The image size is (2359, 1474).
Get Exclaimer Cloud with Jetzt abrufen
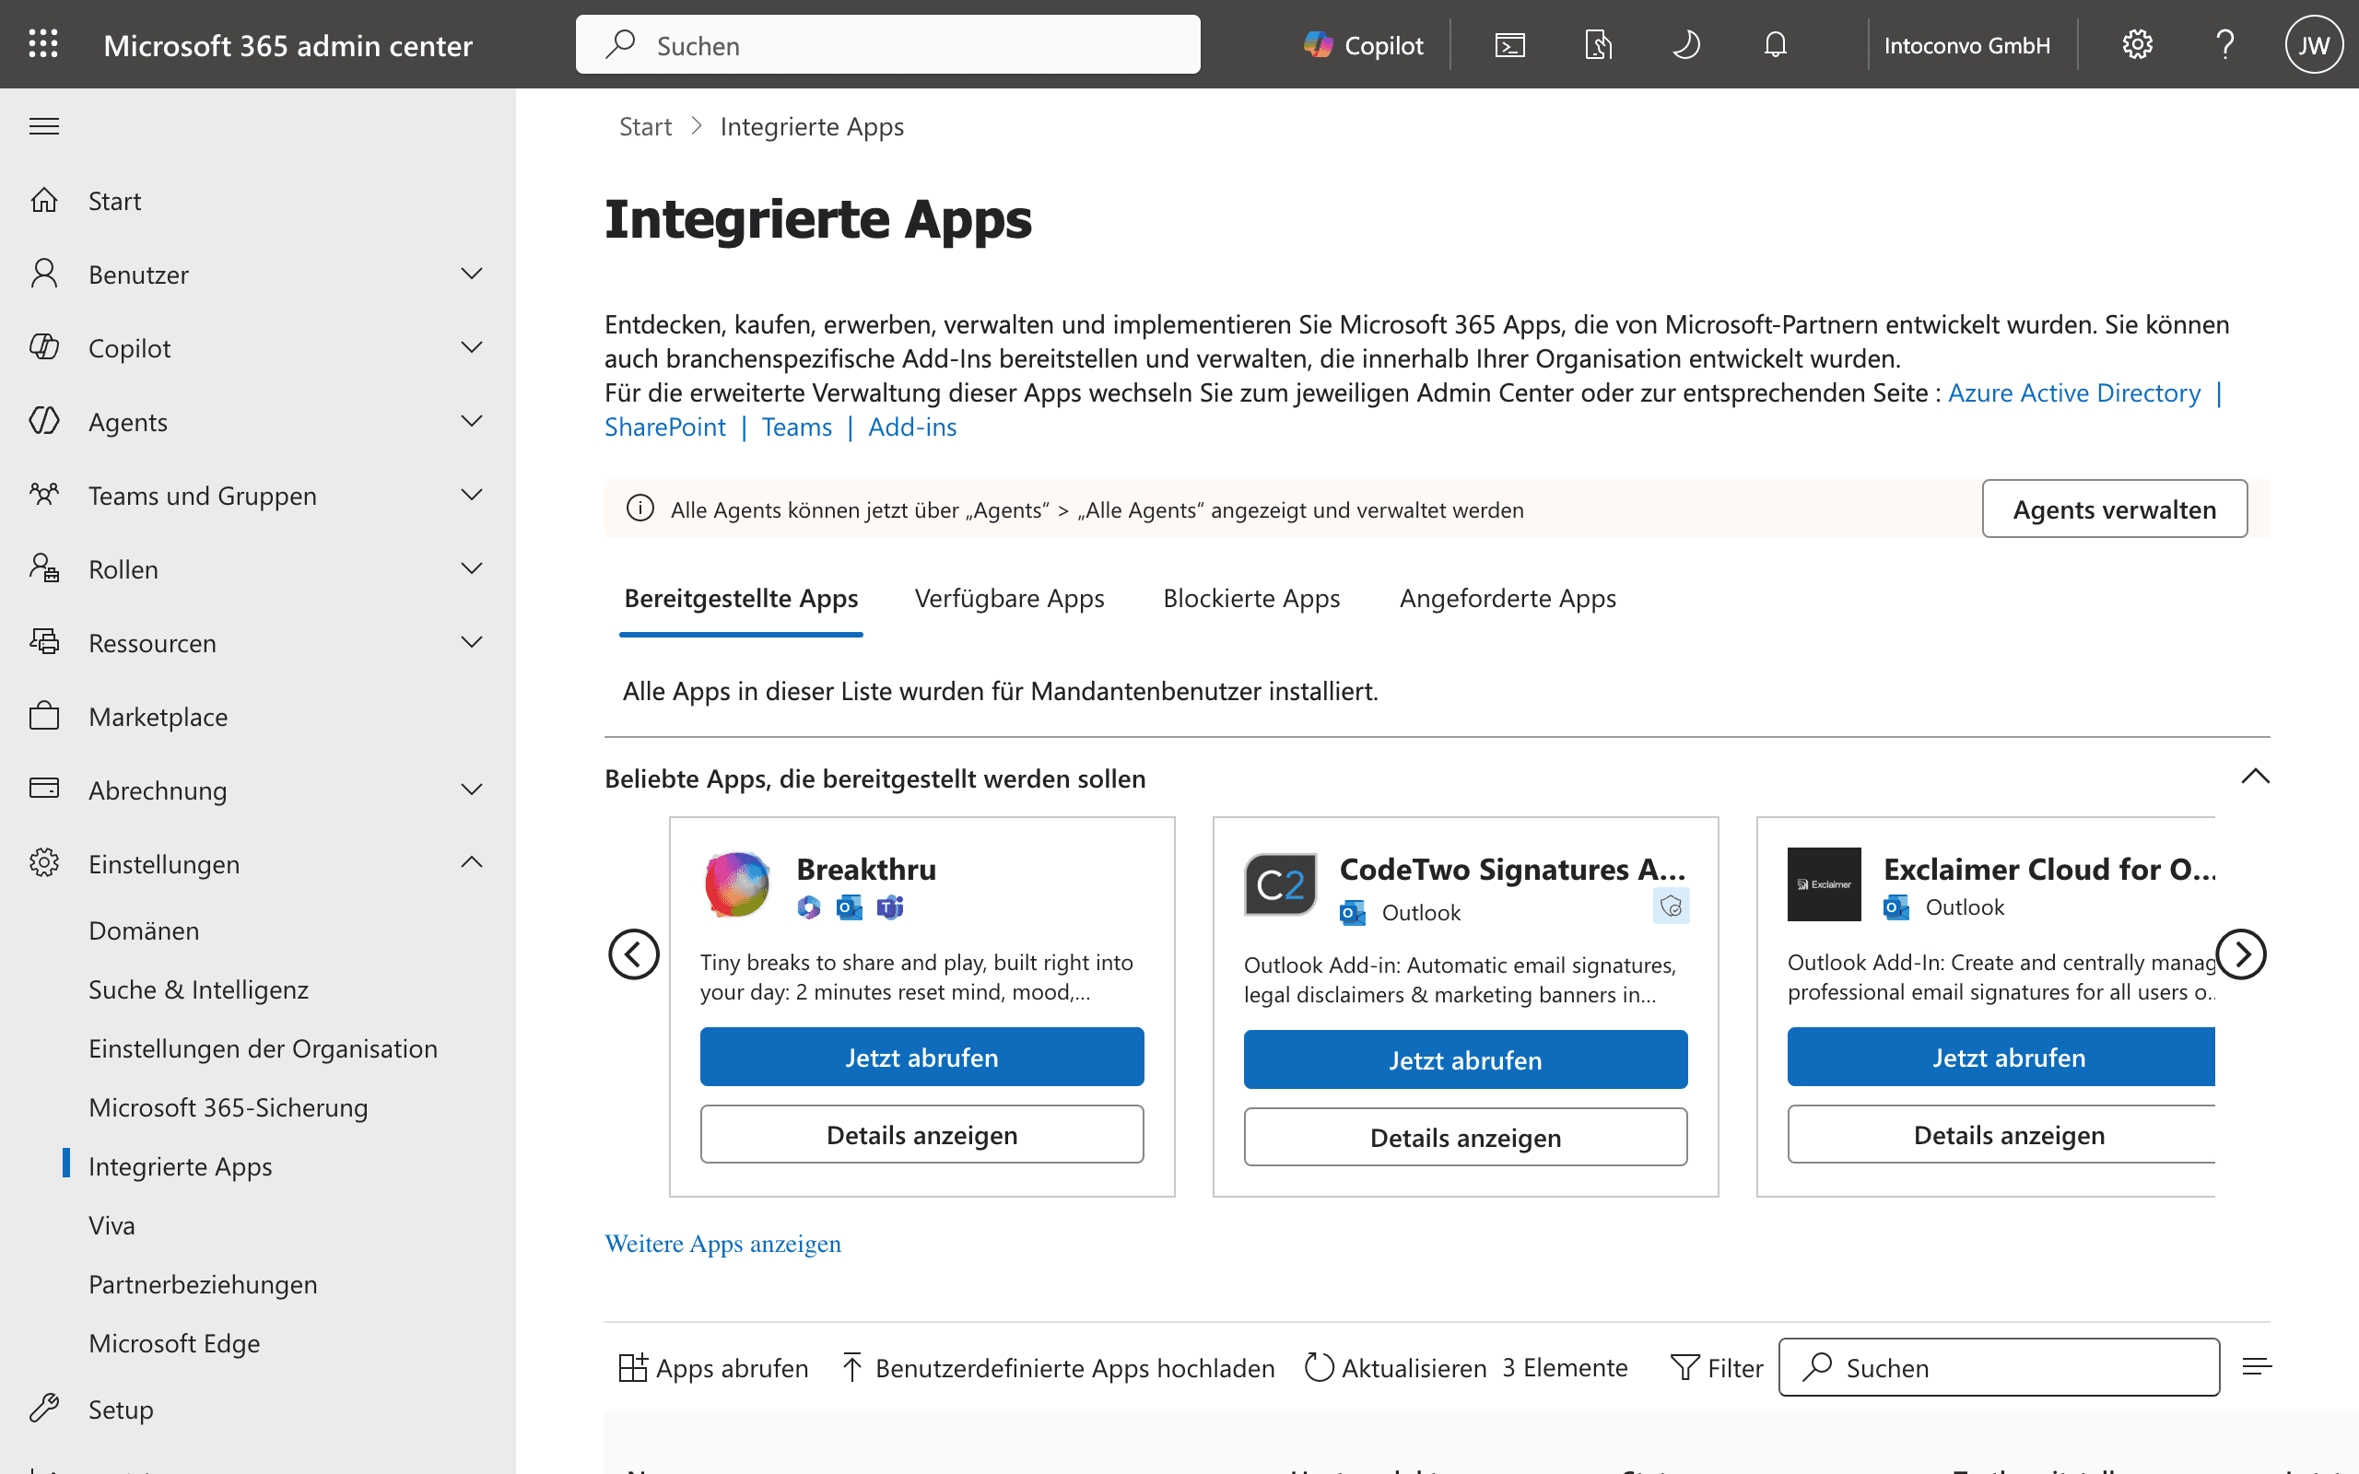click(x=2001, y=1057)
